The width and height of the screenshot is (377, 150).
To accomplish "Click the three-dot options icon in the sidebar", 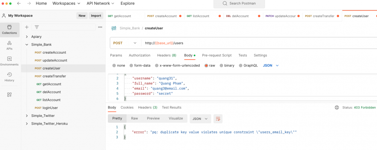I will [100, 27].
